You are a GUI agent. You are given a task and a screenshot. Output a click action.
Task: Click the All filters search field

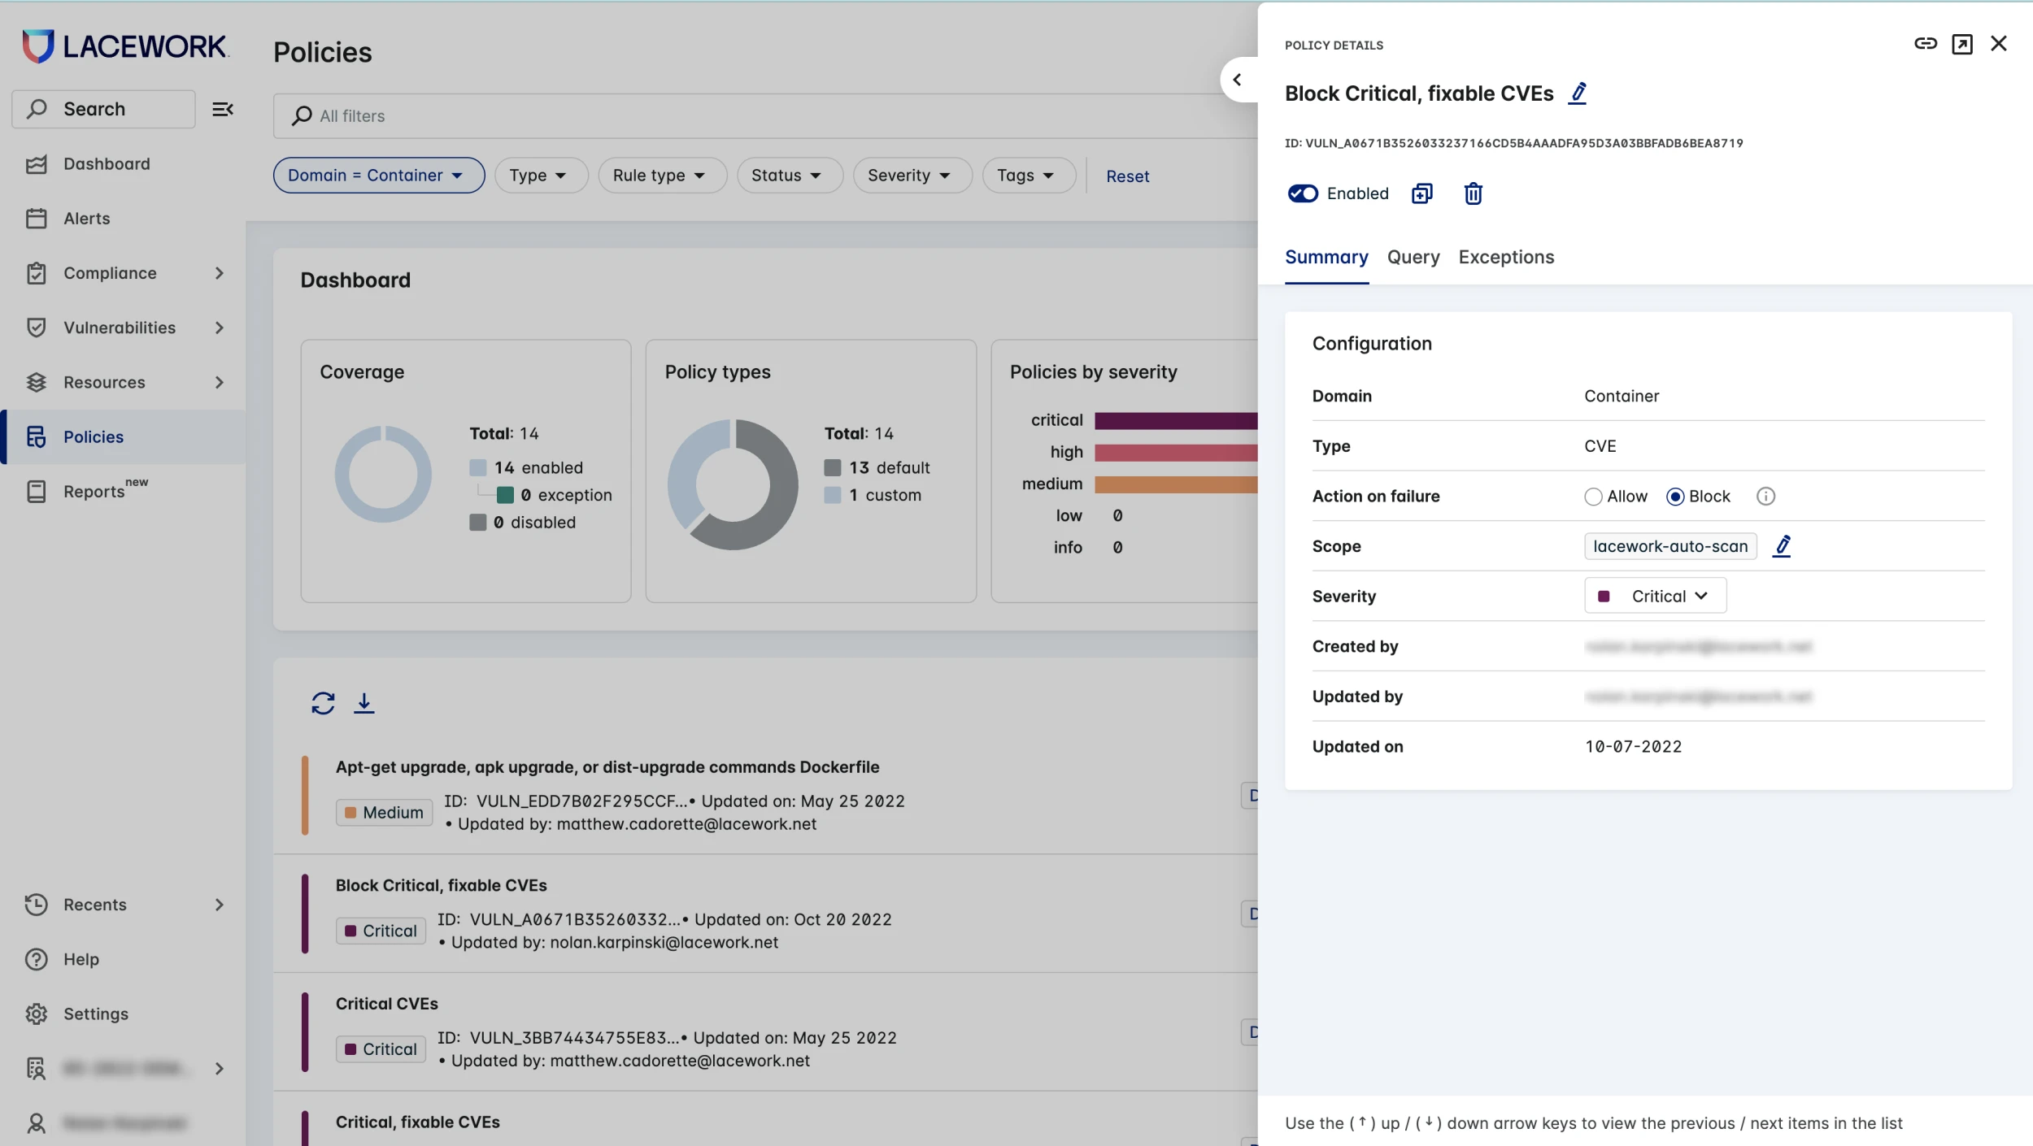[764, 116]
